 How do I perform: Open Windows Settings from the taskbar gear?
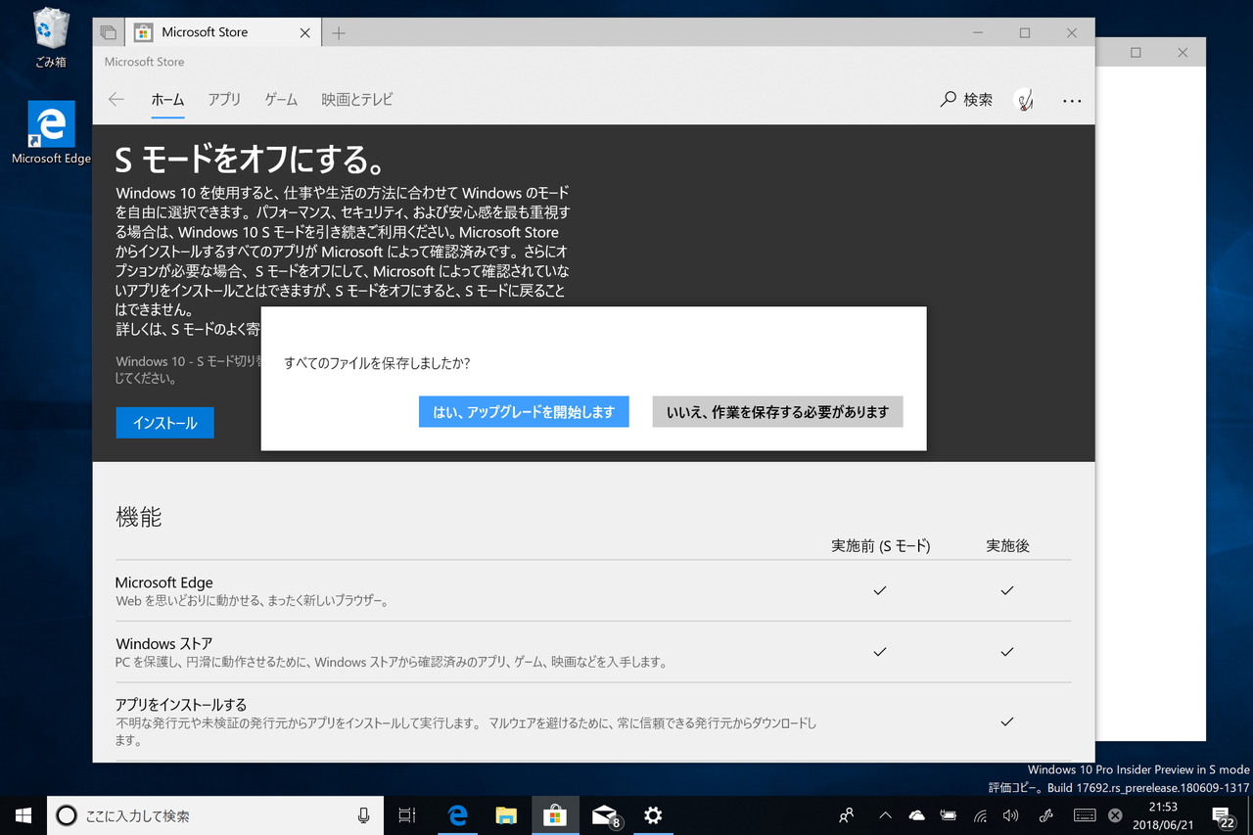point(653,814)
